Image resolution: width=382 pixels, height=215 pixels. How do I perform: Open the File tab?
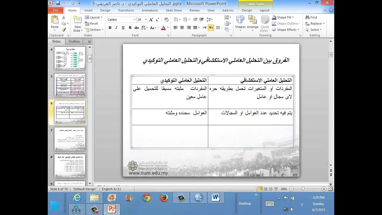56,10
